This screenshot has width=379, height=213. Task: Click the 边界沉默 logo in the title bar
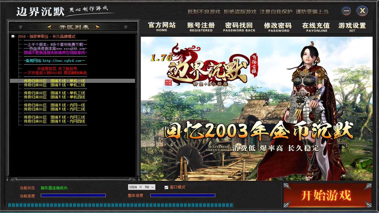(x=39, y=11)
